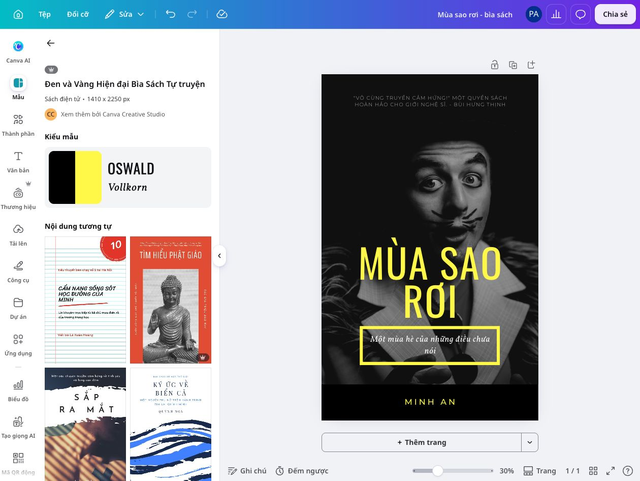Open the Tải lên uploads tab

pyautogui.click(x=18, y=234)
